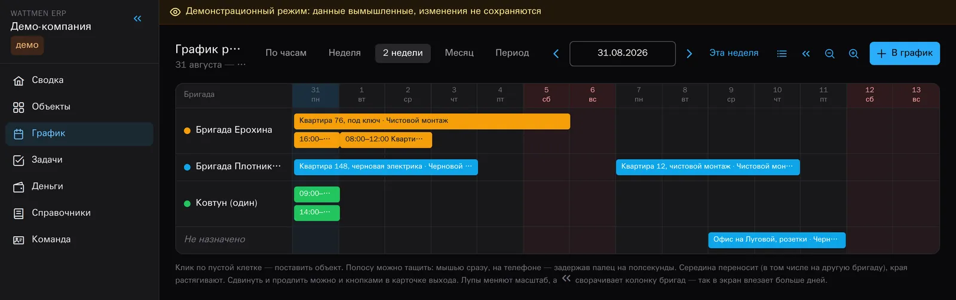Open the green 09:00 block for Ковтун
The height and width of the screenshot is (300, 956).
pos(317,194)
